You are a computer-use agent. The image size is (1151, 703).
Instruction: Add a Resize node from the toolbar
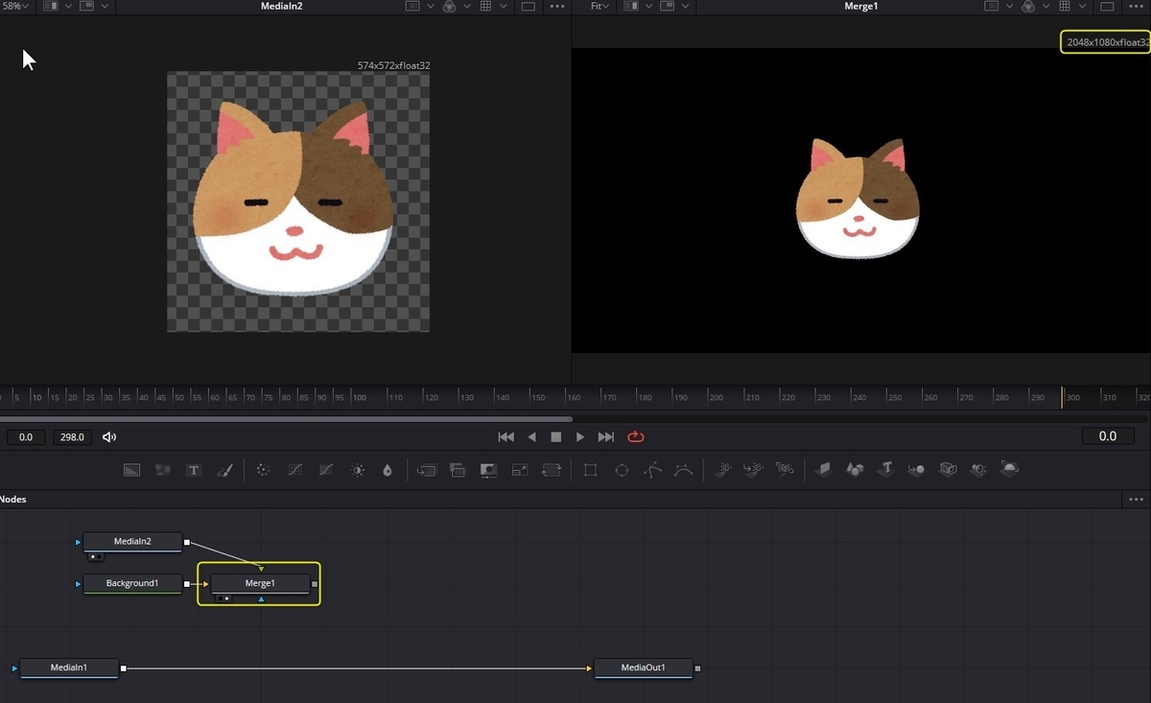click(x=519, y=470)
